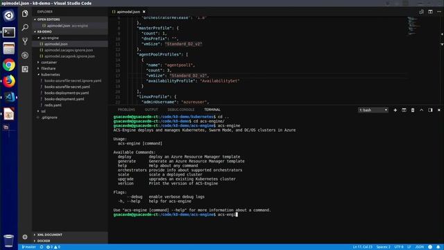Screen dimensions: 444x250
Task: Open notifications bell in status bar
Action: pyautogui.click(x=438, y=247)
